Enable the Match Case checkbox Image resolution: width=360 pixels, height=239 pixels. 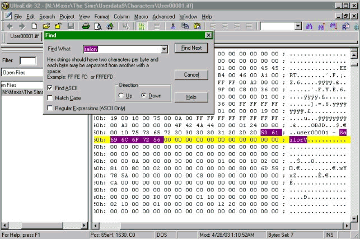point(51,98)
